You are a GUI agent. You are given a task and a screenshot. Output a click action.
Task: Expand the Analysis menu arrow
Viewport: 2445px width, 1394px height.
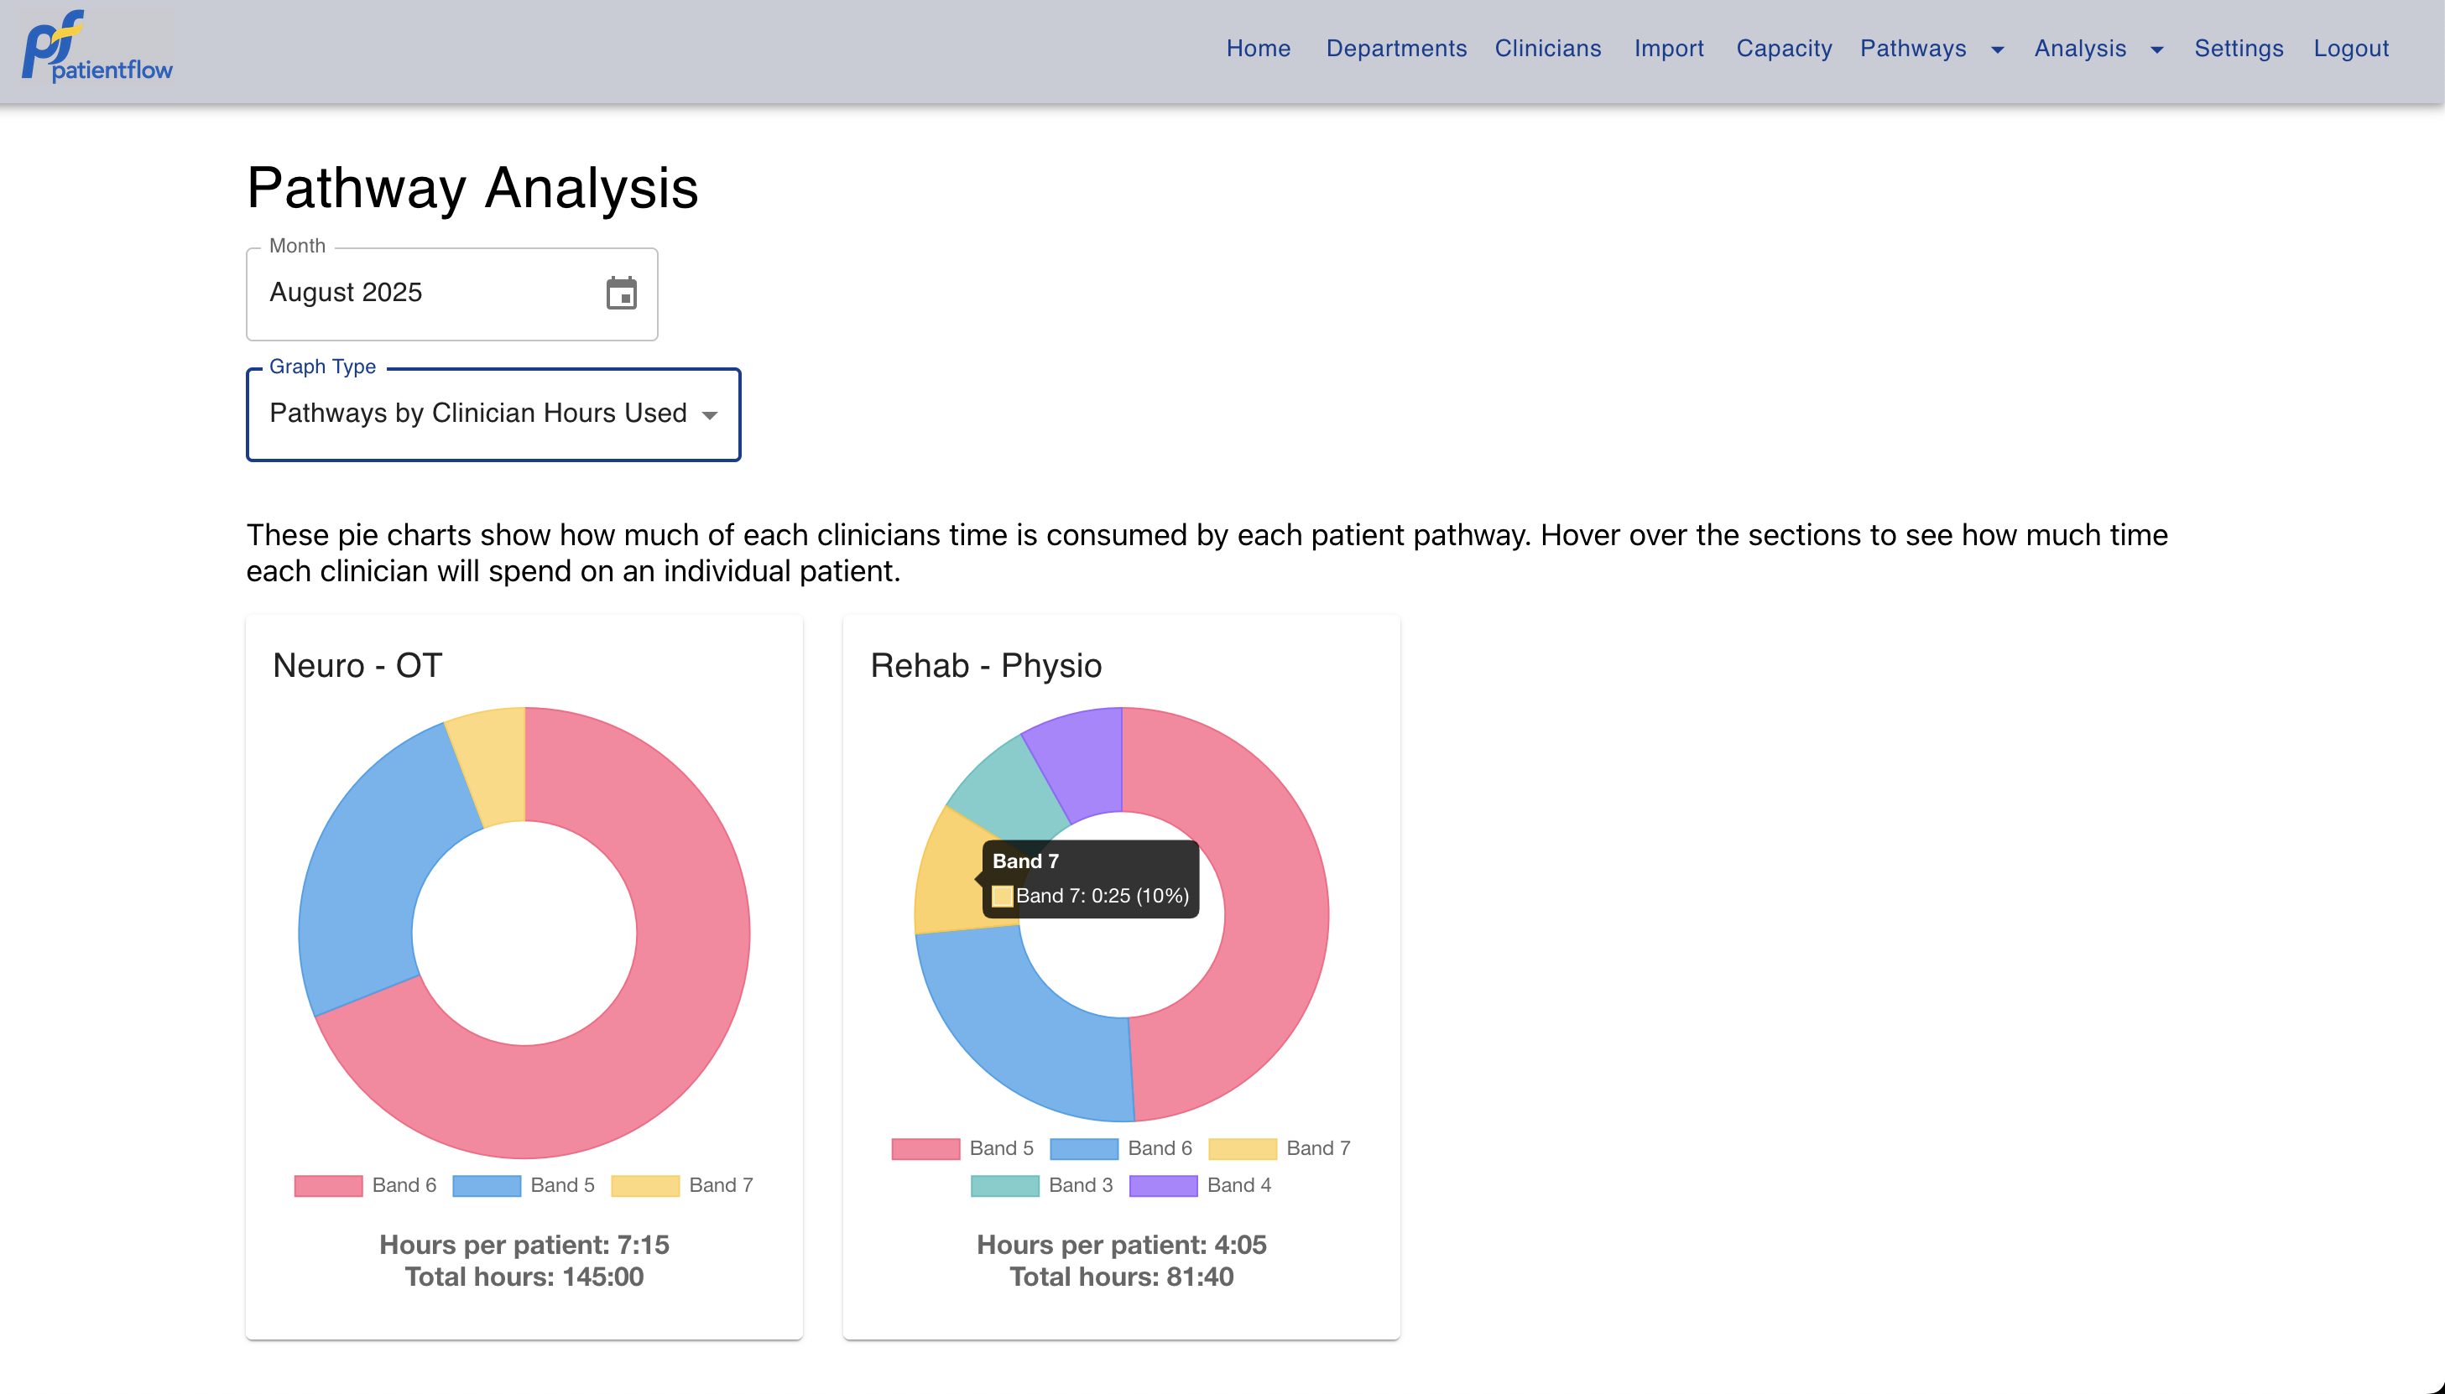pyautogui.click(x=2156, y=49)
